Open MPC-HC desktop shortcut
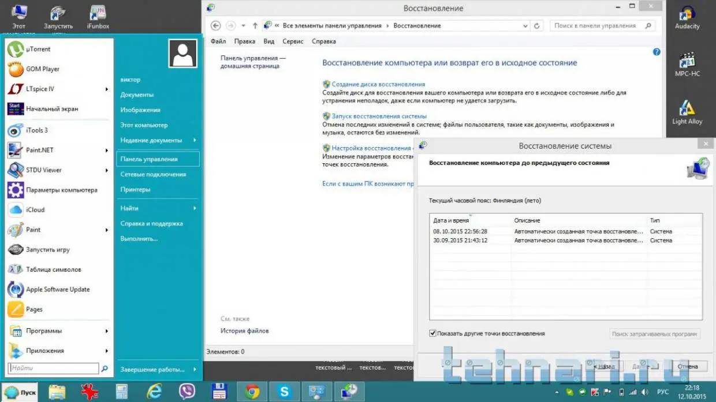This screenshot has width=716, height=402. [x=687, y=65]
